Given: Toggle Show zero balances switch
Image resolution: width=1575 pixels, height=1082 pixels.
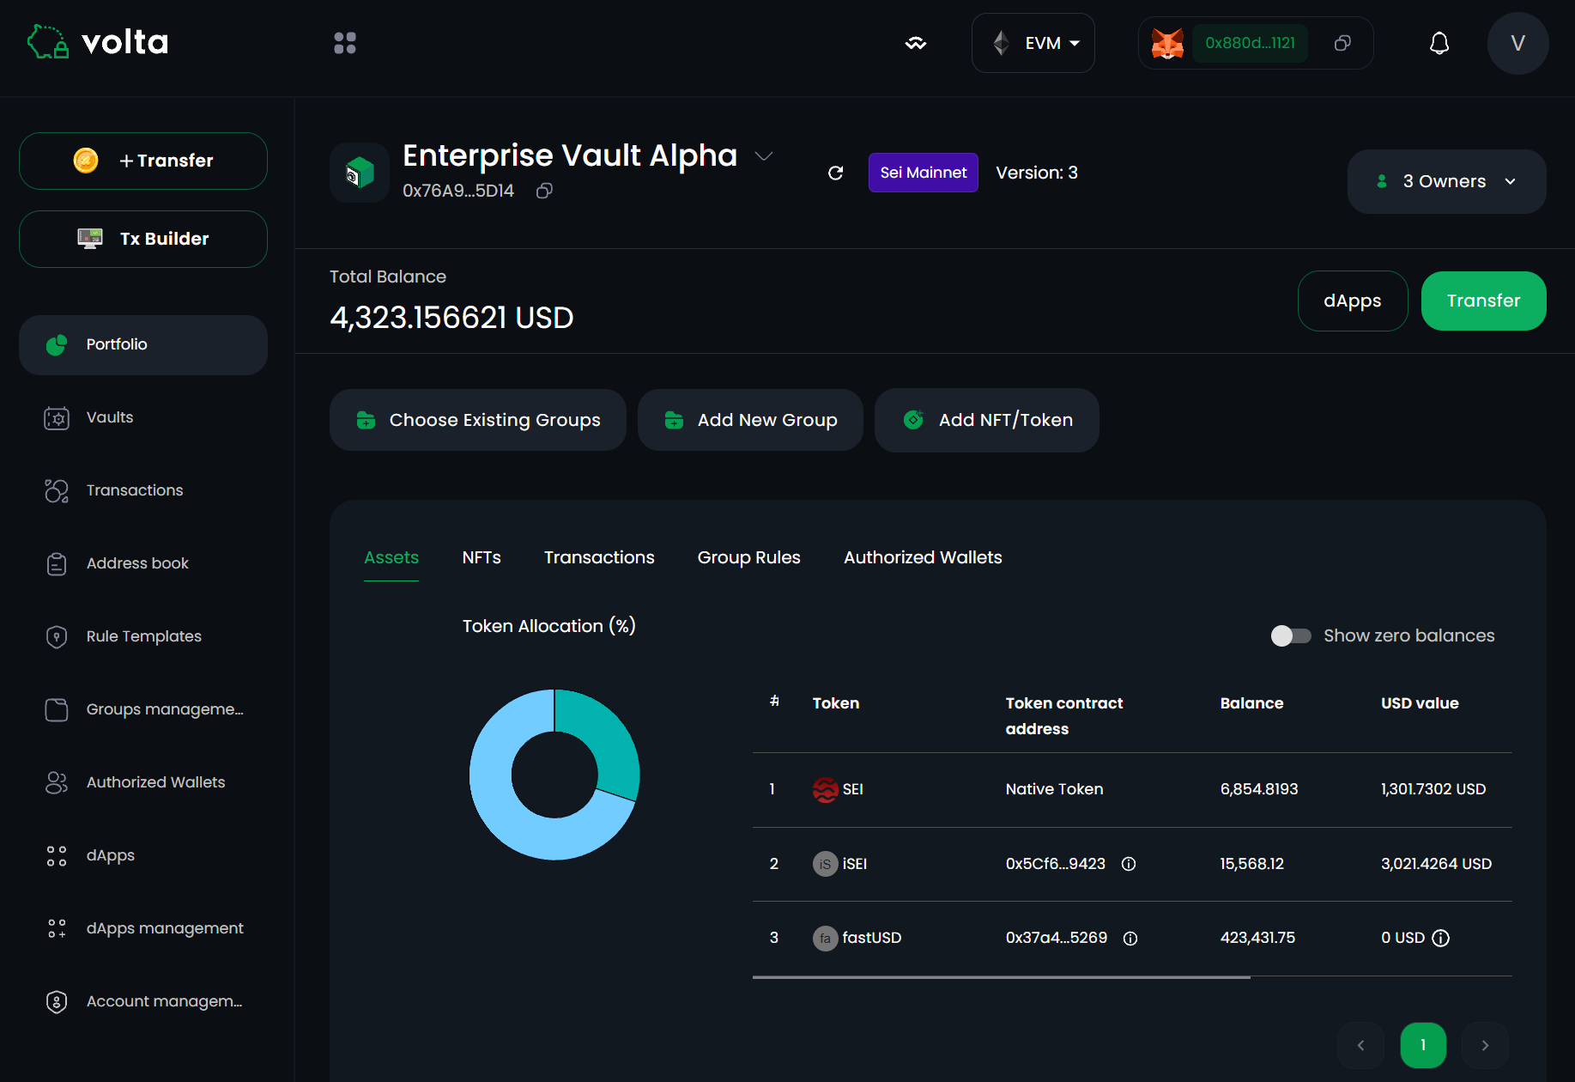Looking at the screenshot, I should (x=1291, y=635).
